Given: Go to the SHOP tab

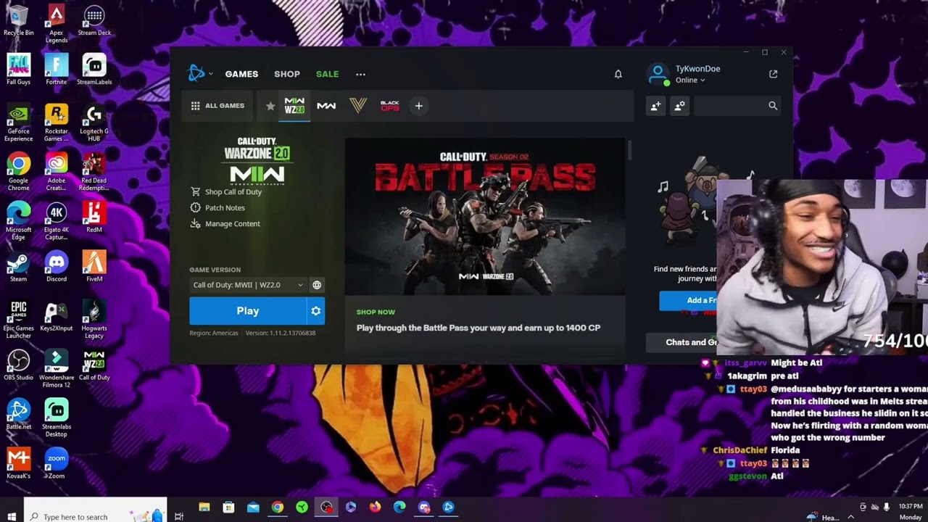Looking at the screenshot, I should click(287, 74).
